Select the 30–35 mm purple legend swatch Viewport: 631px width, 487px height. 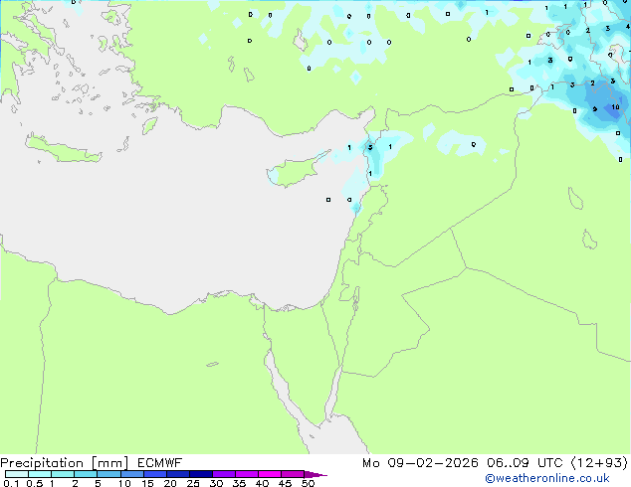coord(224,474)
